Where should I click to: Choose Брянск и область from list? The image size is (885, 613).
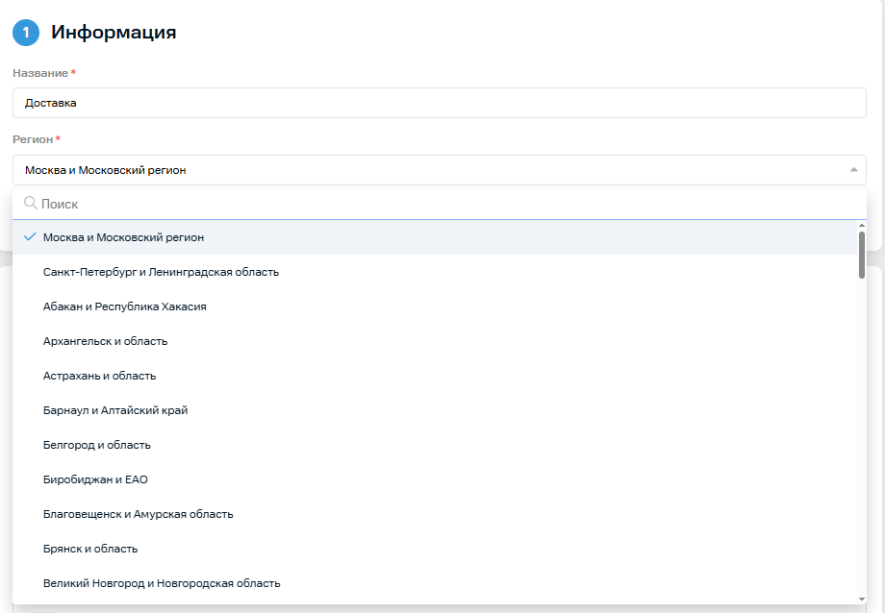point(90,549)
